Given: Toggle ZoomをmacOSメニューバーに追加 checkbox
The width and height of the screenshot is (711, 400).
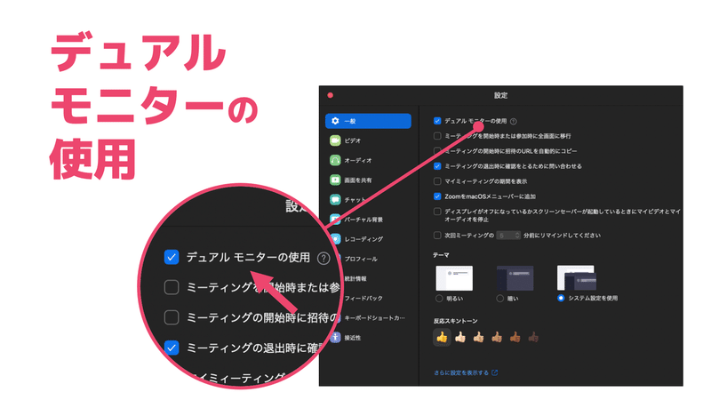Looking at the screenshot, I should point(437,196).
